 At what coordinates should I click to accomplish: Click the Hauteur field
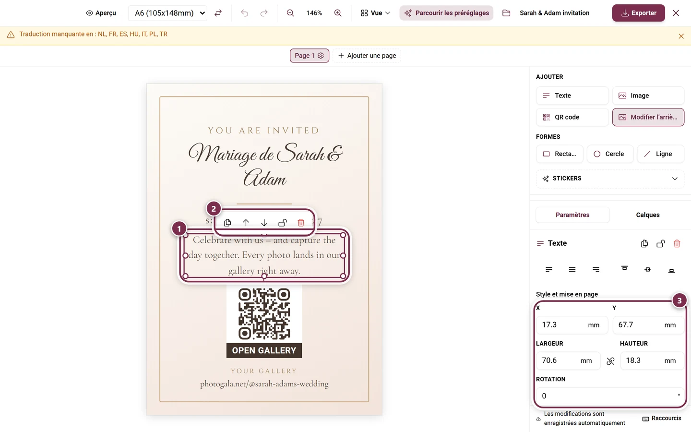[652, 360]
